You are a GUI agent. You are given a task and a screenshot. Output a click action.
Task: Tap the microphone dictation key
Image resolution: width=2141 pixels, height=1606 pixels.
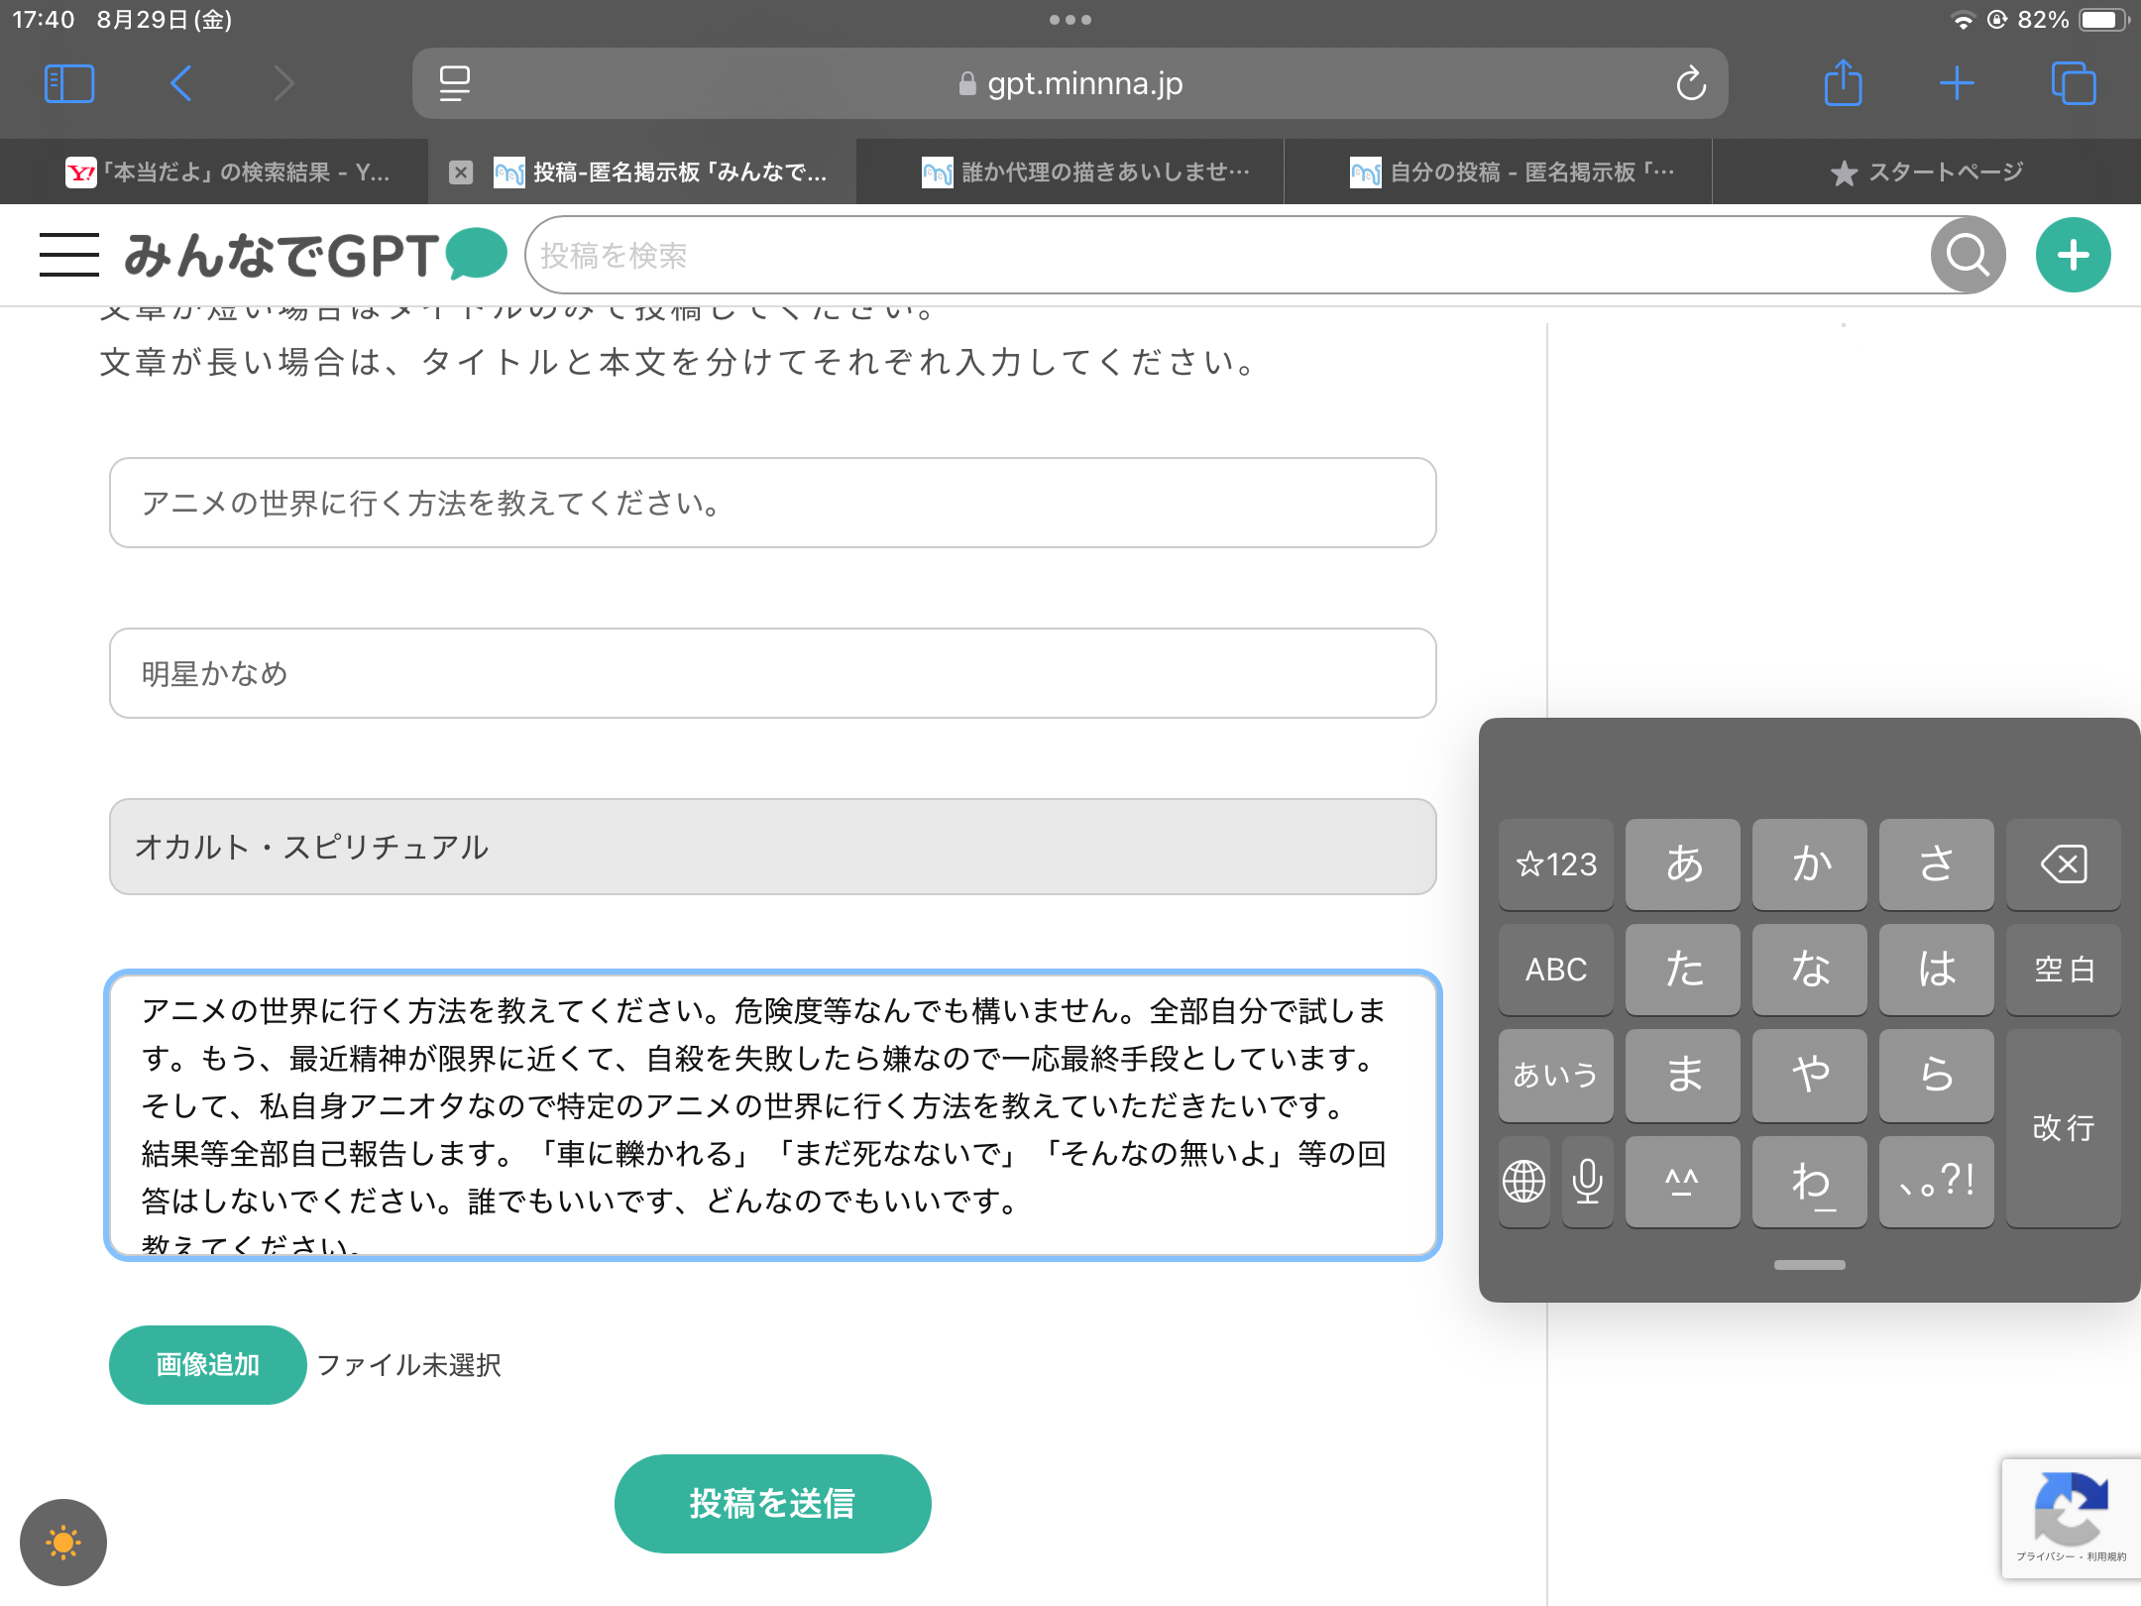point(1588,1181)
